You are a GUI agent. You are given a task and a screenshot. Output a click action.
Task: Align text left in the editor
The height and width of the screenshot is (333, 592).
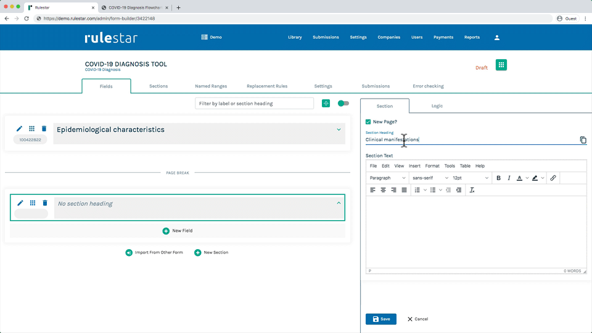click(372, 190)
